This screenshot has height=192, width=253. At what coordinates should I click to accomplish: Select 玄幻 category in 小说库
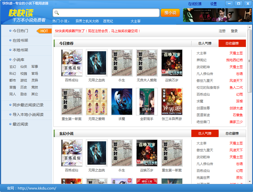click(13, 66)
